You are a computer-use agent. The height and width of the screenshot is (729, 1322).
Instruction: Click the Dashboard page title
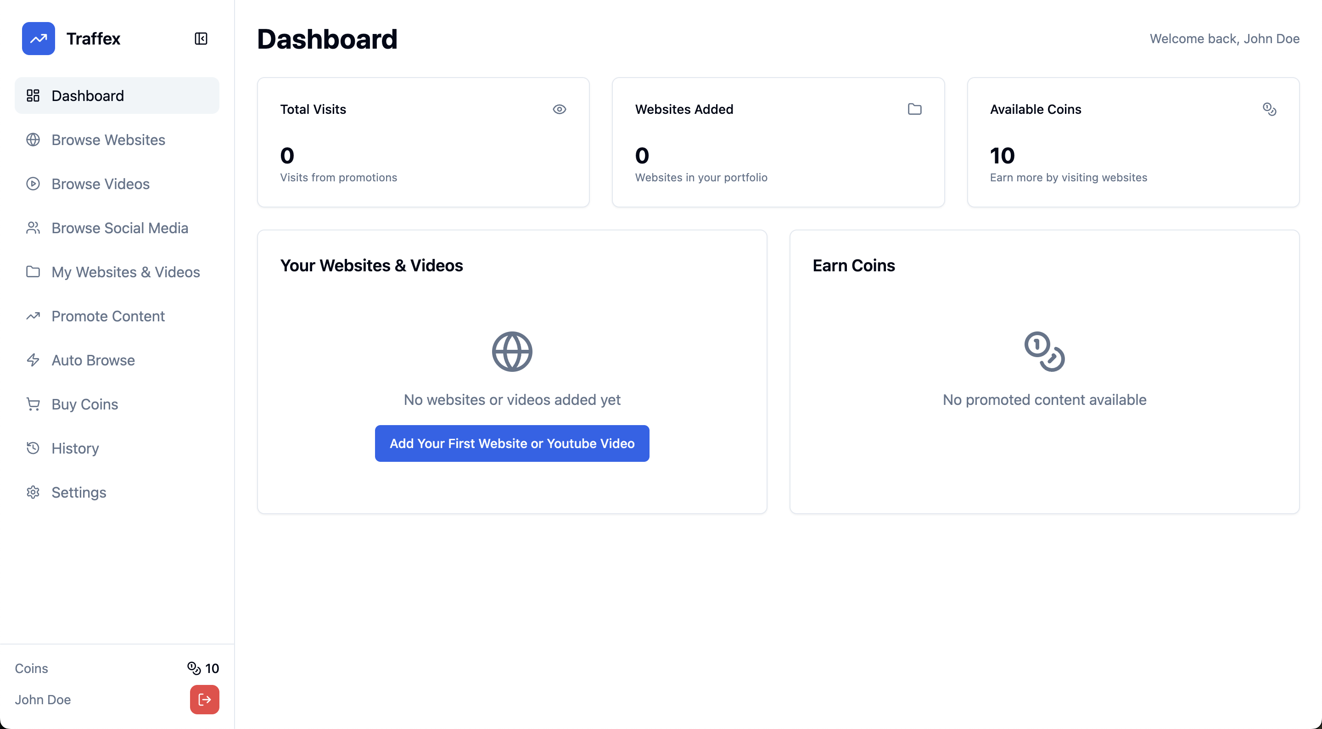(x=327, y=39)
